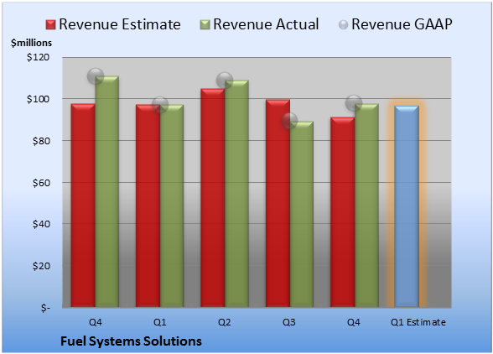
Task: Click the 'Fuel Systems Solutions' chart title
Action: pyautogui.click(x=131, y=341)
